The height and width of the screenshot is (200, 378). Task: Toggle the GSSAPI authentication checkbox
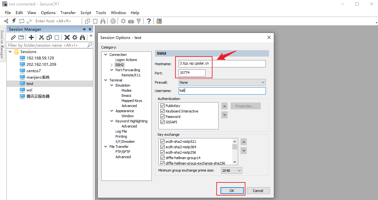[163, 122]
